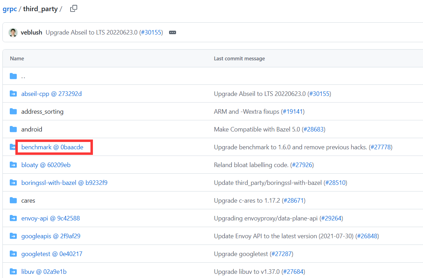The height and width of the screenshot is (278, 423).
Task: Click the googletest submodule arrow icon
Action: pyautogui.click(x=13, y=254)
